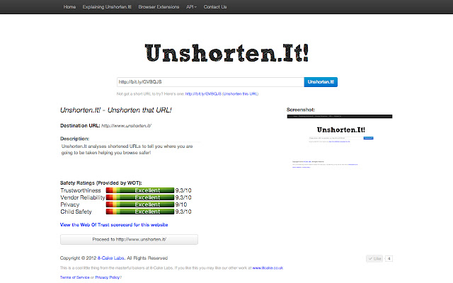The image size is (453, 283).
Task: Proceed to http://www.unshorten.it/ button
Action: click(x=129, y=239)
